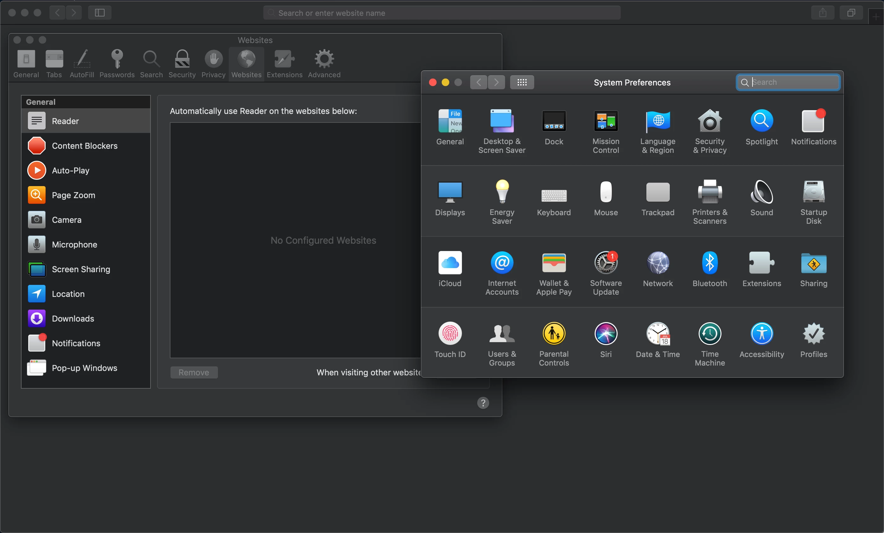
Task: Click System Preferences back arrow
Action: tap(478, 82)
